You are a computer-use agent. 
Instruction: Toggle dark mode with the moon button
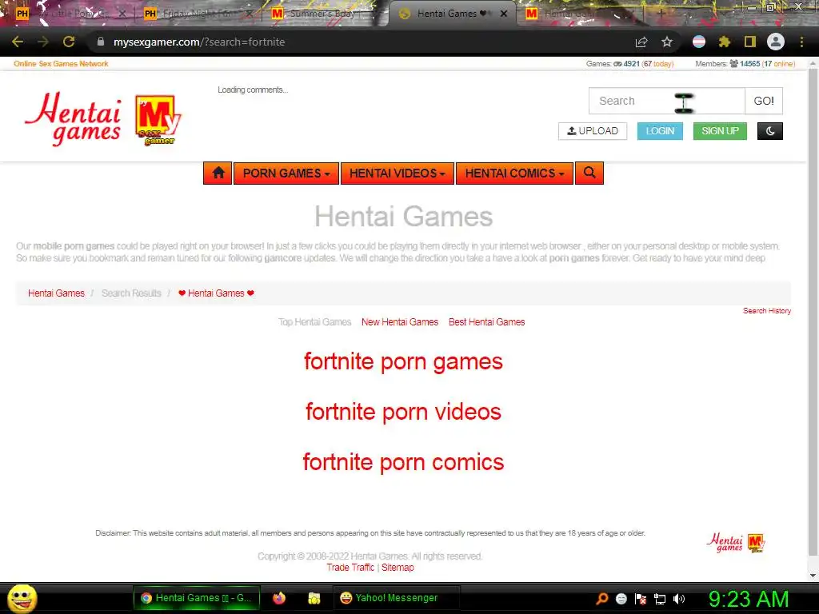(x=770, y=131)
